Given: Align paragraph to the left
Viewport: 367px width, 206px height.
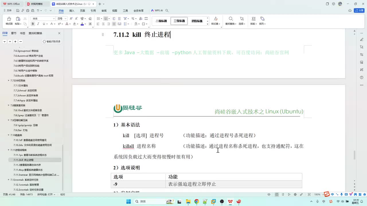Looking at the screenshot, I should [x=98, y=24].
